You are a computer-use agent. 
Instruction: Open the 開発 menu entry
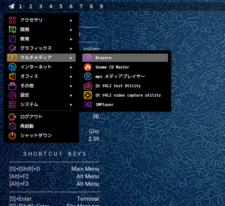point(41,30)
